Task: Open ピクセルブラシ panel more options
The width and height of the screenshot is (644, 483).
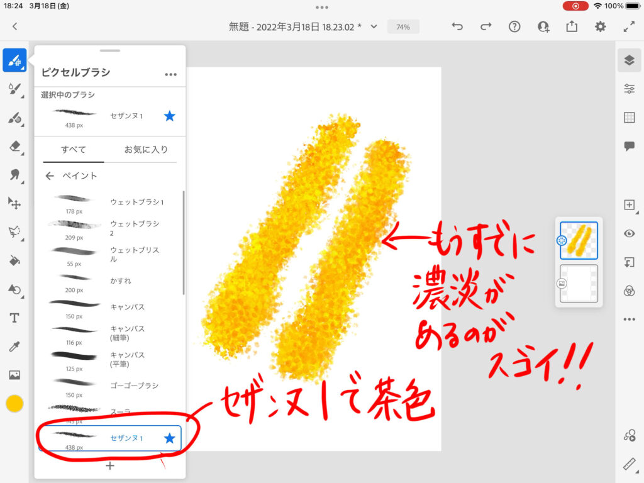Action: coord(170,74)
